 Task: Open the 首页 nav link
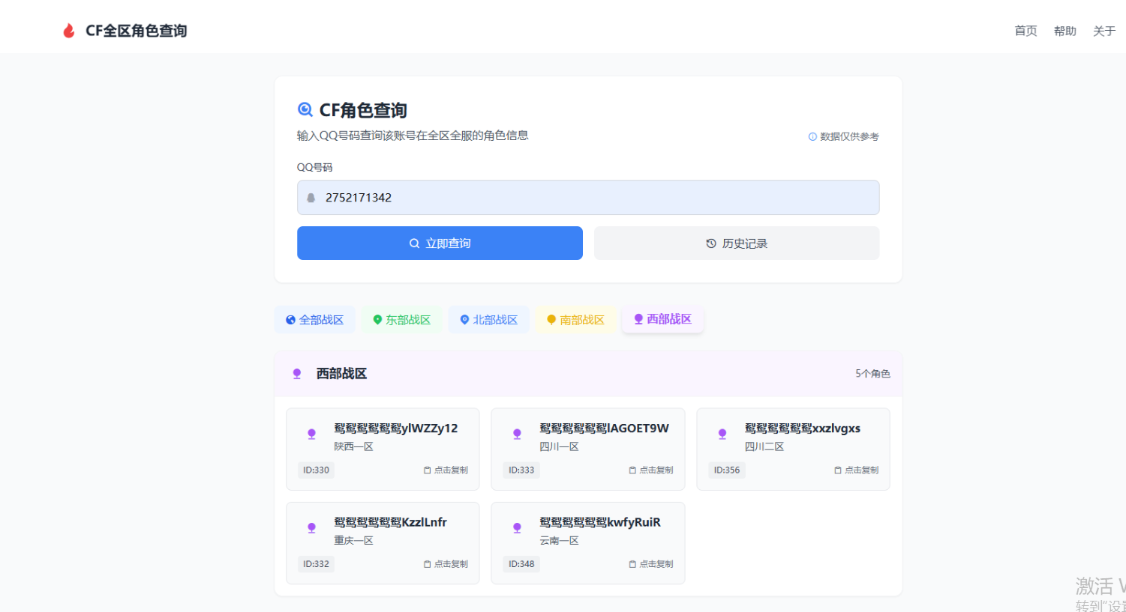point(1025,31)
